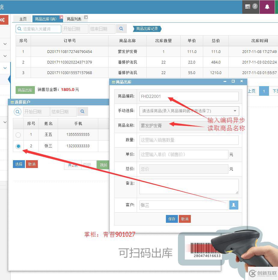This screenshot has width=278, height=280.
Task: Click 商品出库记录 label tag
Action: pos(147,29)
